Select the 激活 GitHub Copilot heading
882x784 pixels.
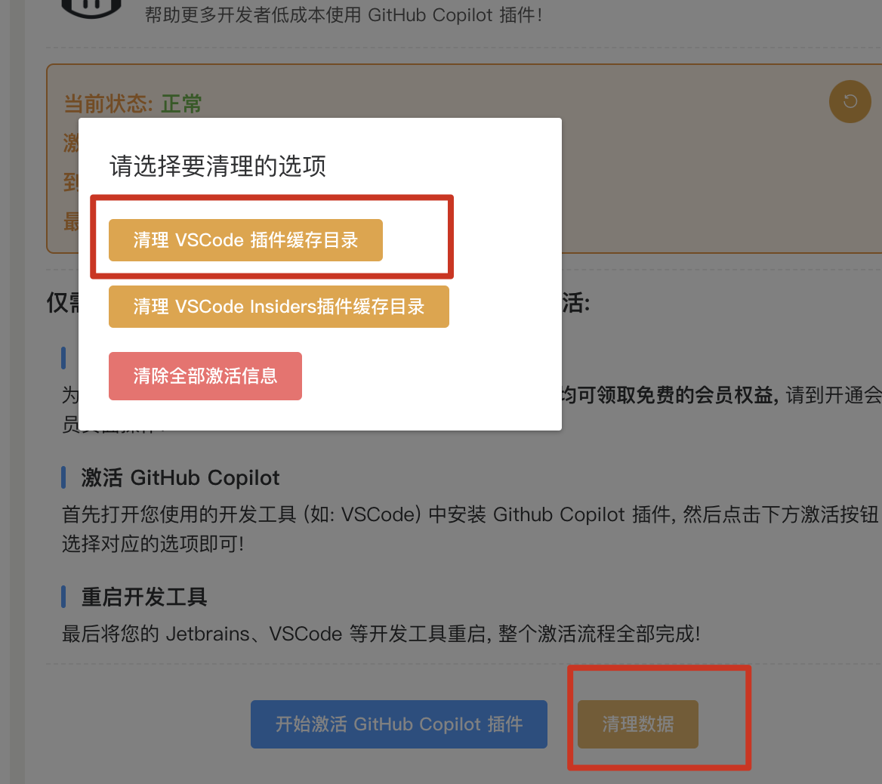(180, 478)
